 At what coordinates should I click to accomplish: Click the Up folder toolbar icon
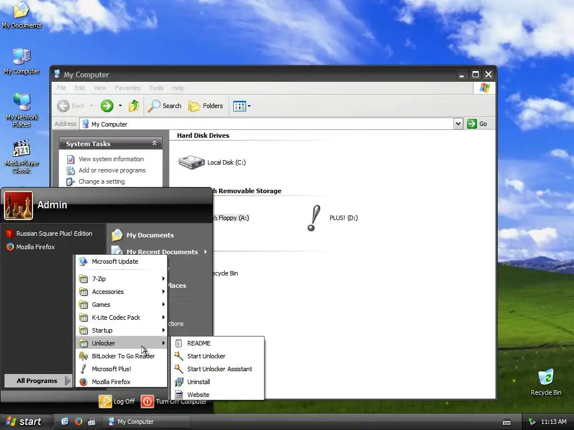pos(134,106)
